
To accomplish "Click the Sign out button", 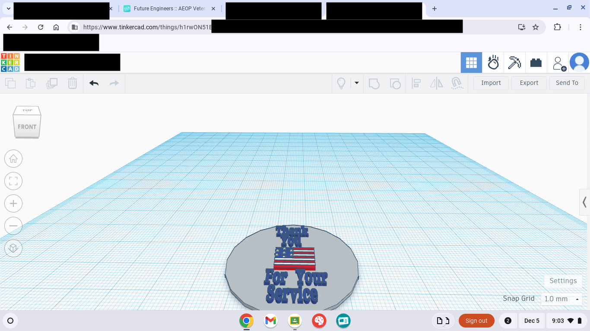I will [476, 321].
